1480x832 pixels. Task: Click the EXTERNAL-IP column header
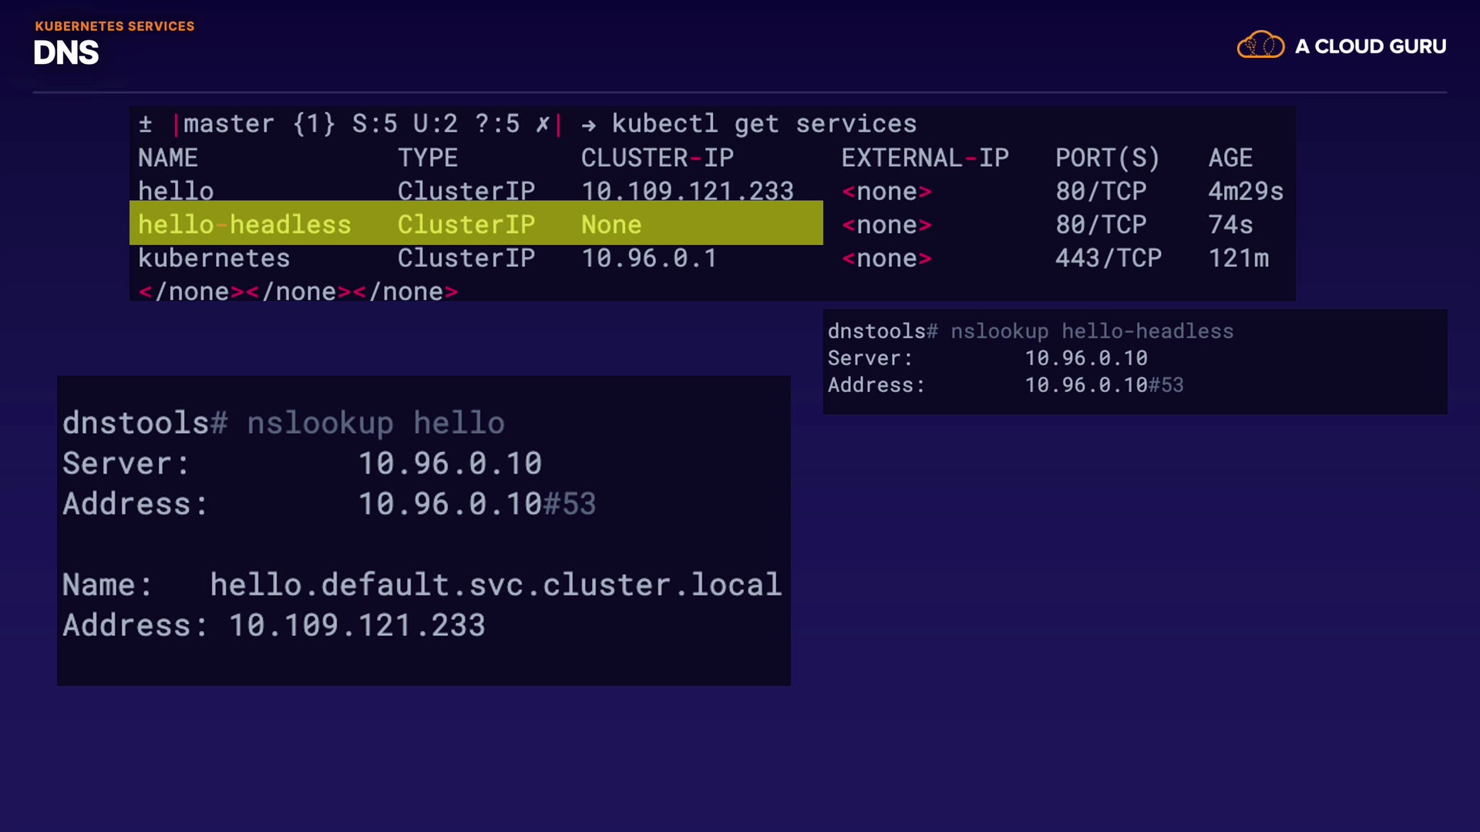click(924, 158)
